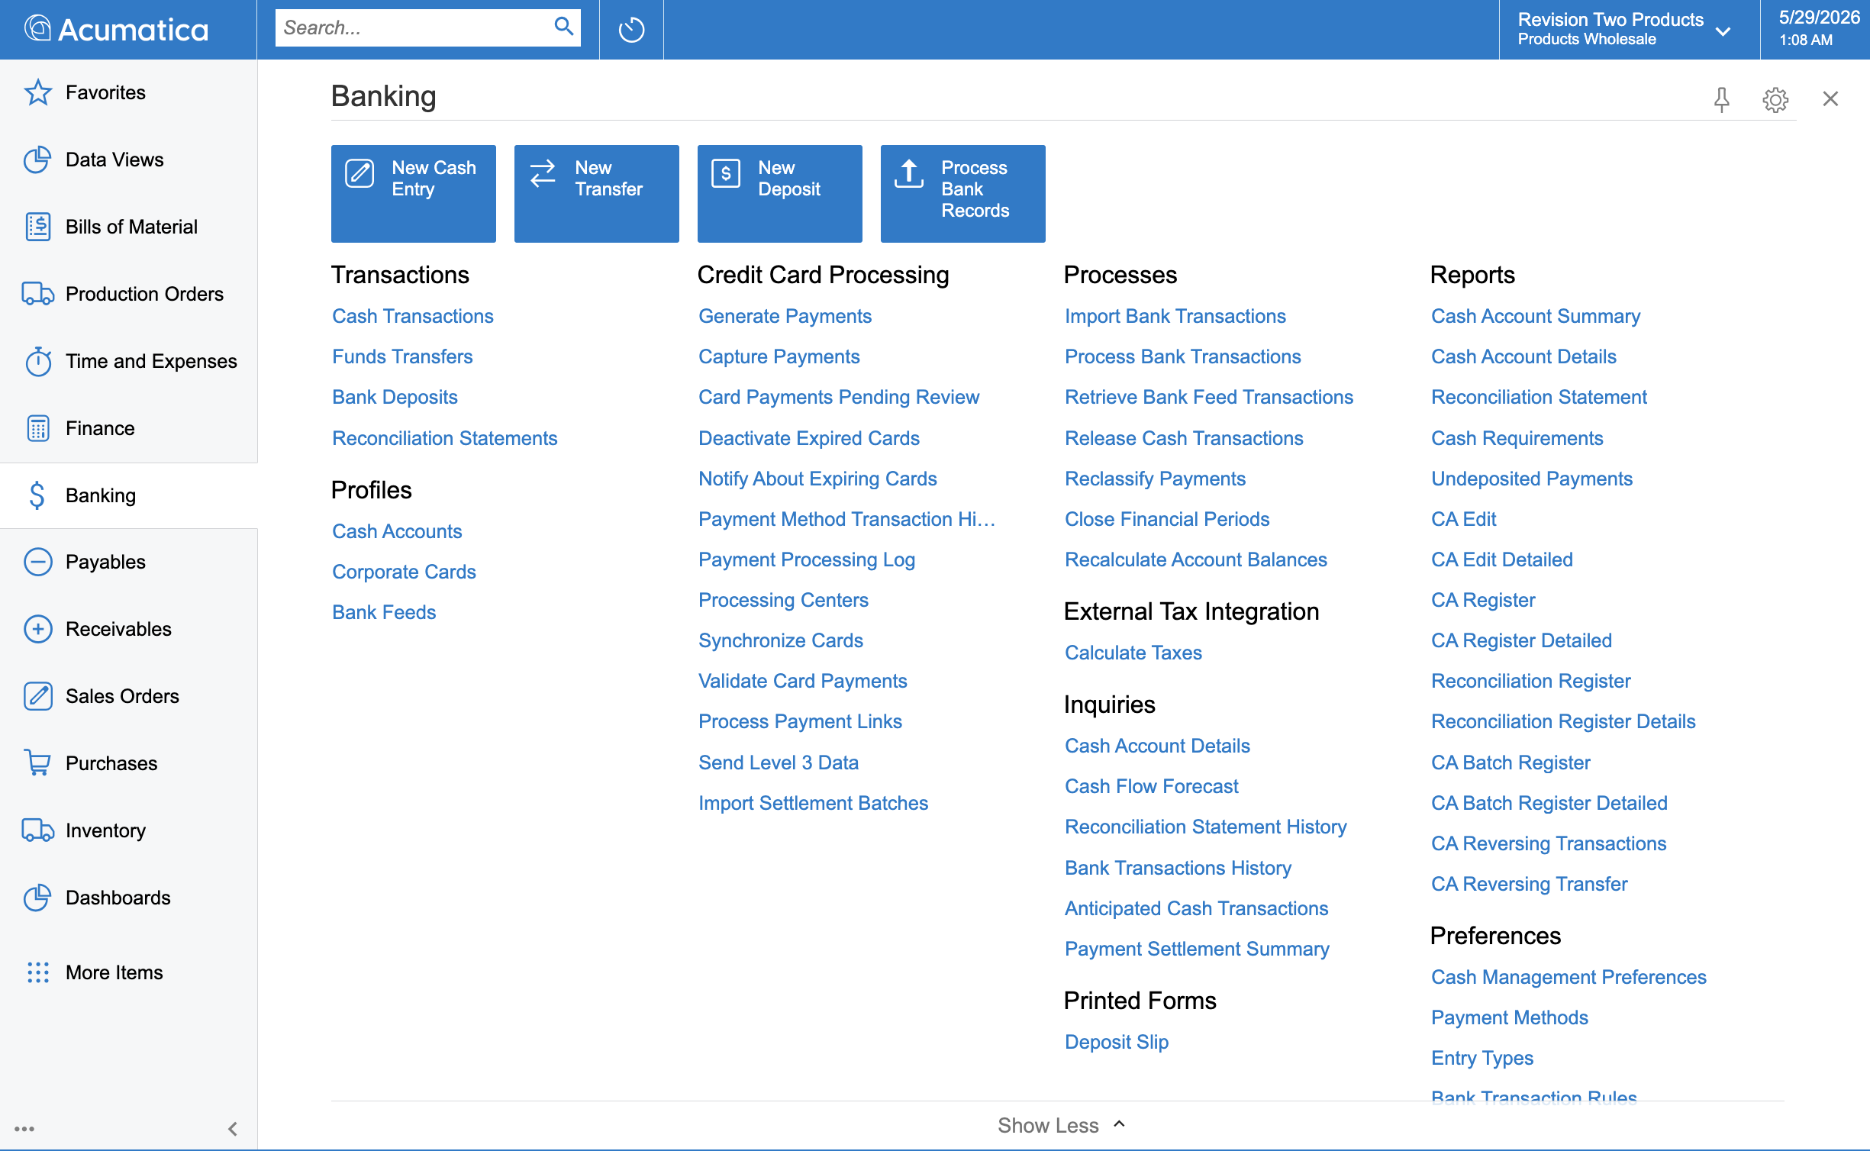Viewport: 1870px width, 1151px height.
Task: Open Release Cash Transactions link
Action: pos(1184,438)
